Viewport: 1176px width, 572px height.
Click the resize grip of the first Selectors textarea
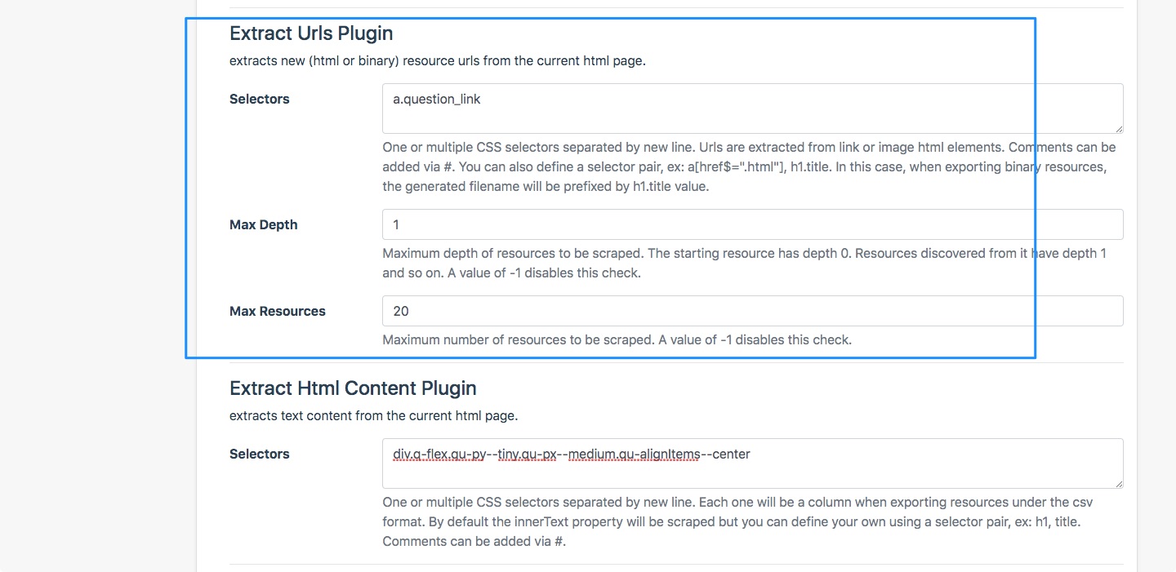(1119, 131)
